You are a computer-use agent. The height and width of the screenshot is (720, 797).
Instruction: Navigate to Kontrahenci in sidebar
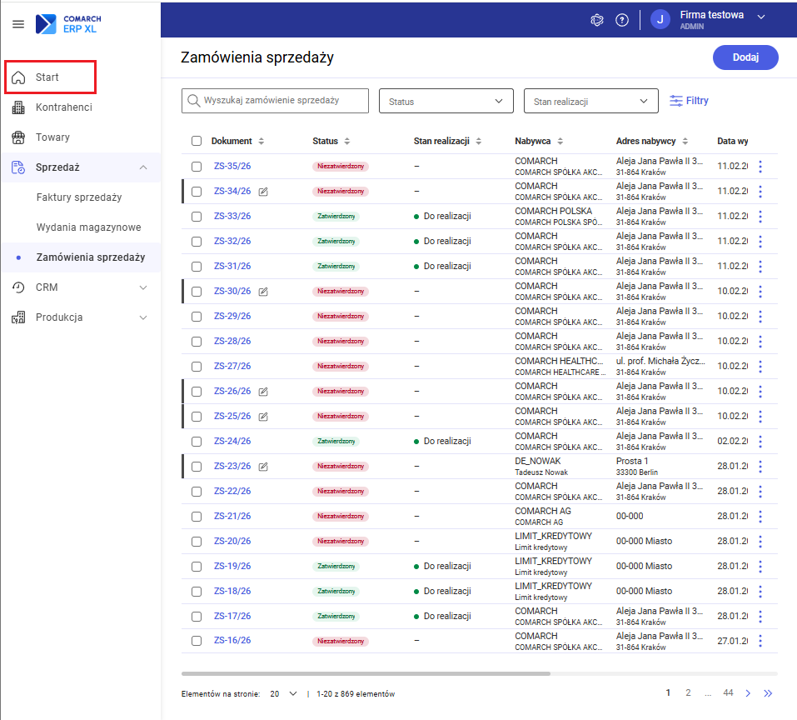(x=63, y=107)
